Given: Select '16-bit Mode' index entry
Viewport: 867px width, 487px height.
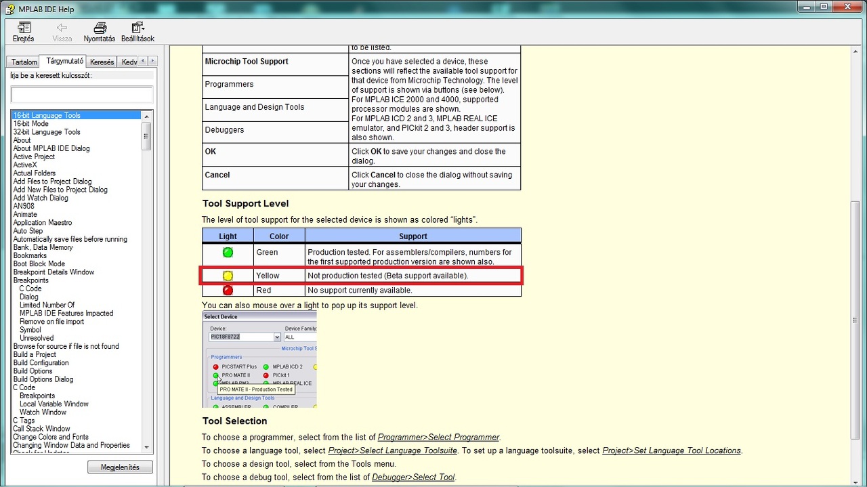Looking at the screenshot, I should coord(31,124).
